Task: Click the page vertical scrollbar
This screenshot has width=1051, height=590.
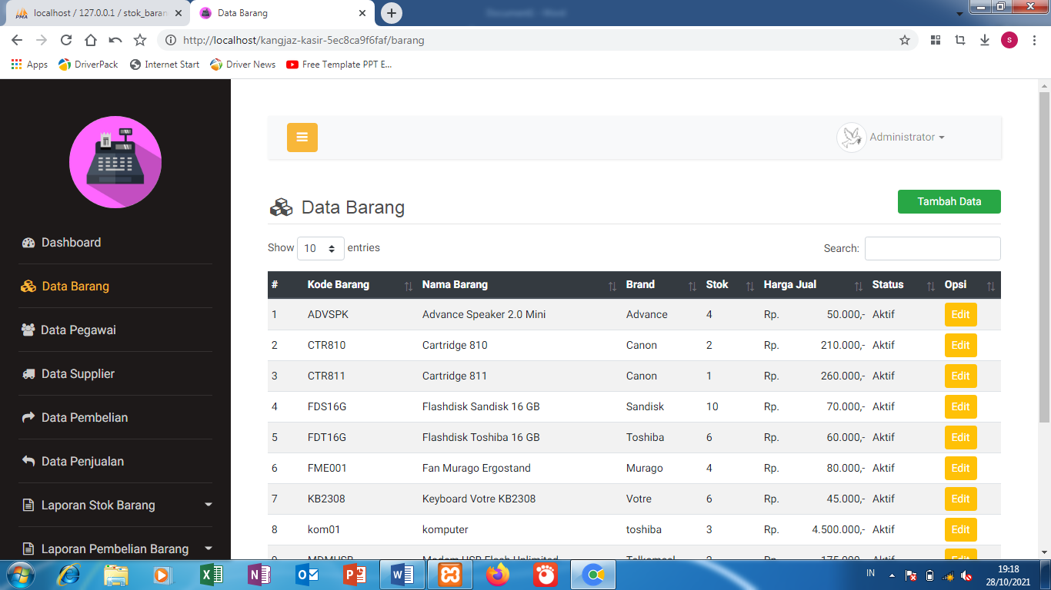Action: [x=1044, y=257]
